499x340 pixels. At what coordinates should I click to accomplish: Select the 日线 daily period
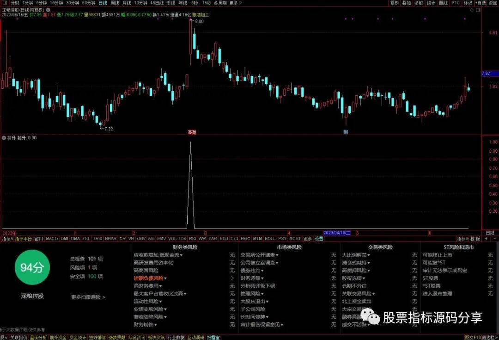[103, 3]
